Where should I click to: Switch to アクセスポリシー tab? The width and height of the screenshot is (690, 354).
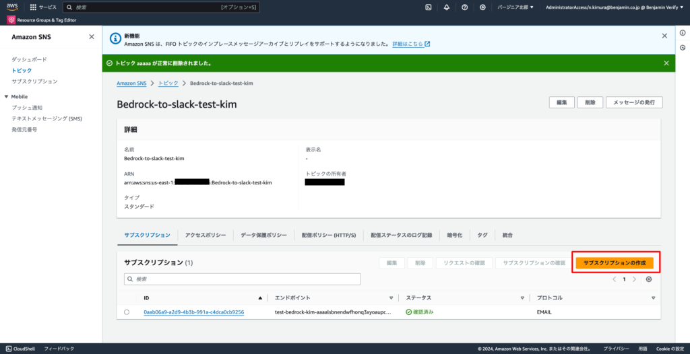[206, 236]
